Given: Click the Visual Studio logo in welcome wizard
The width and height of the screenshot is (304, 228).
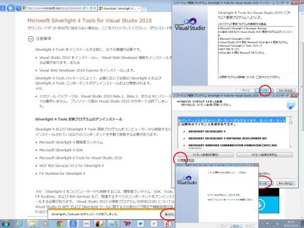Looking at the screenshot, I should tap(190, 24).
